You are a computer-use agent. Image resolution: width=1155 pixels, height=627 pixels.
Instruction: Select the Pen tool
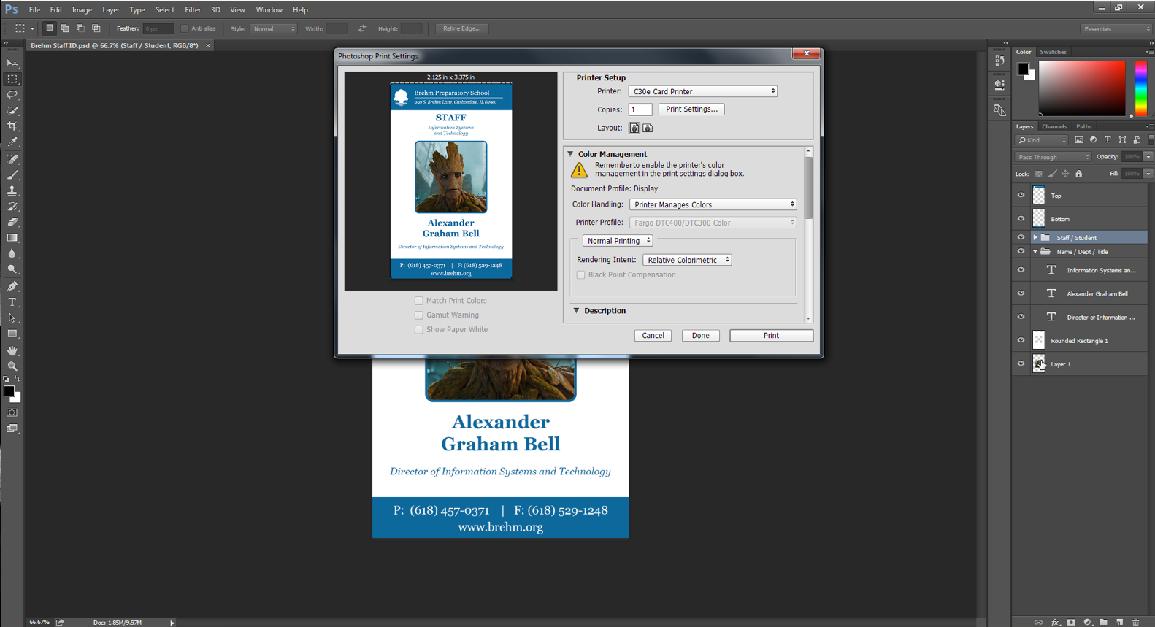click(12, 286)
